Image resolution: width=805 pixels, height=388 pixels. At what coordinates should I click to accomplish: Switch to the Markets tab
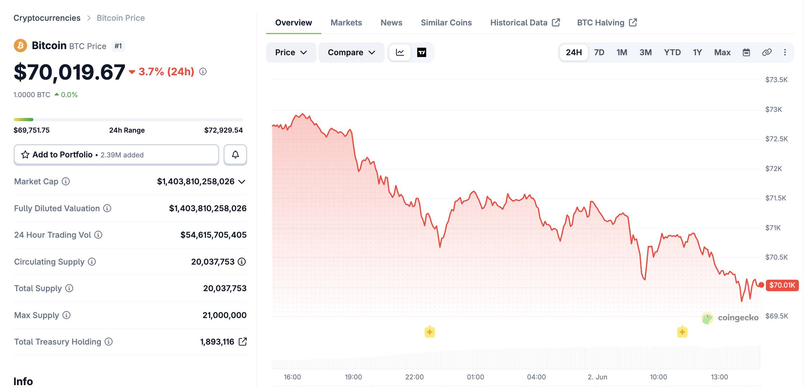click(x=346, y=23)
